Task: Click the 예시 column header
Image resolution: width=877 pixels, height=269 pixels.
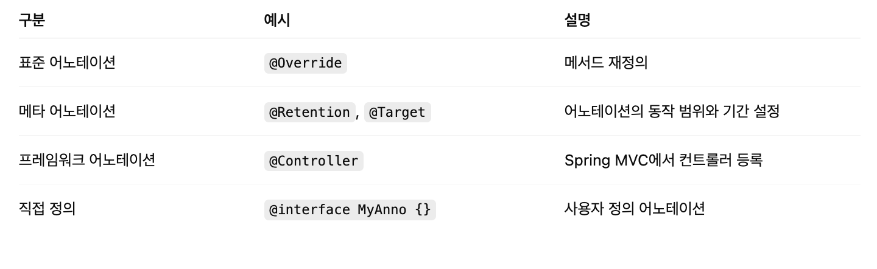Action: tap(277, 20)
